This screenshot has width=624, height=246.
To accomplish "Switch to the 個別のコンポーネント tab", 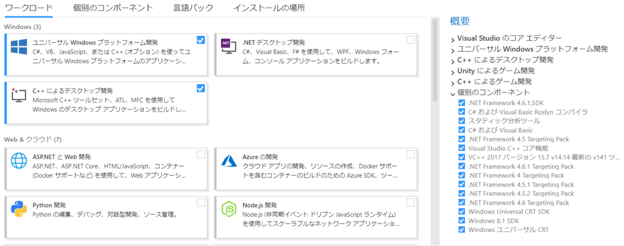I will 113,7.
